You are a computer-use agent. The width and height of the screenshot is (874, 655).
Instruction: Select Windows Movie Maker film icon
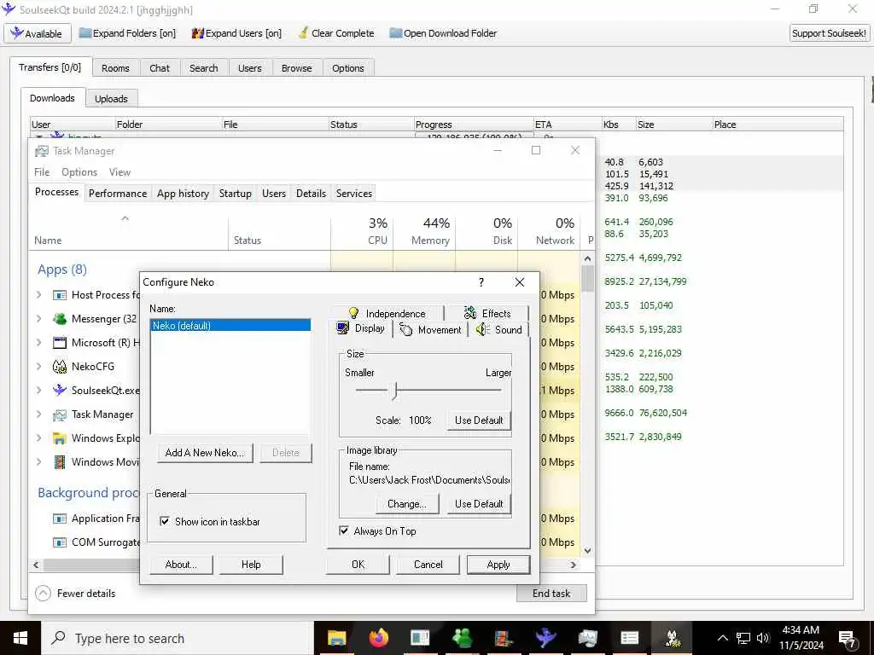point(60,462)
